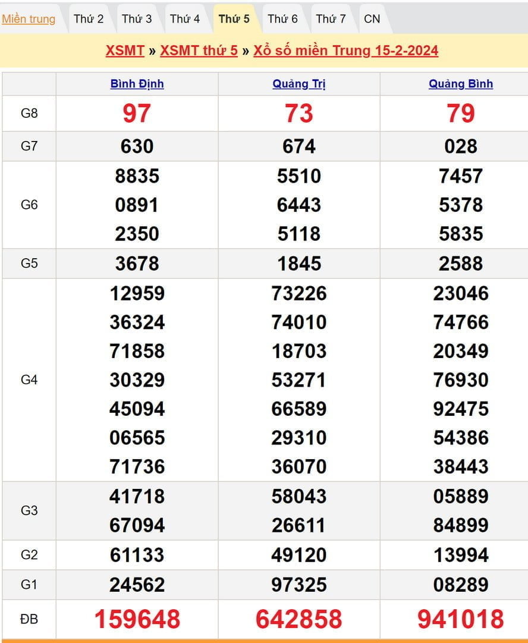Click the XSMT breadcrumb link
The width and height of the screenshot is (528, 643).
[125, 51]
